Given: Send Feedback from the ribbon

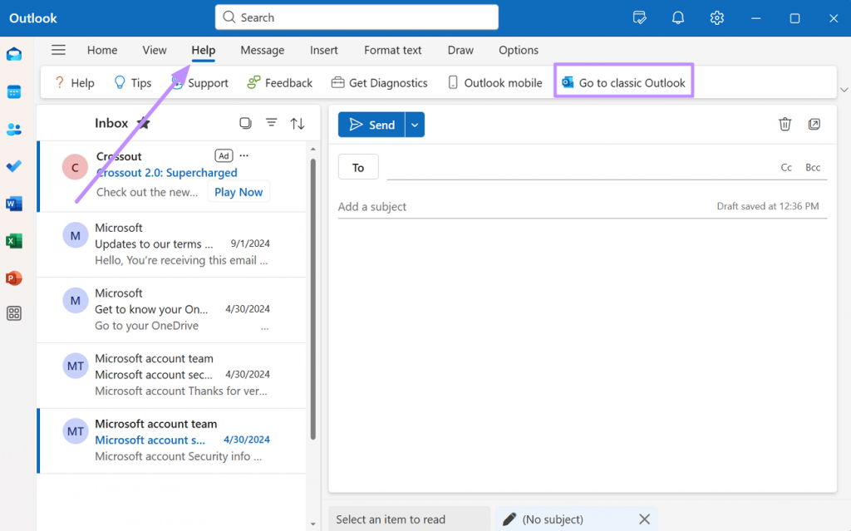Looking at the screenshot, I should (279, 82).
